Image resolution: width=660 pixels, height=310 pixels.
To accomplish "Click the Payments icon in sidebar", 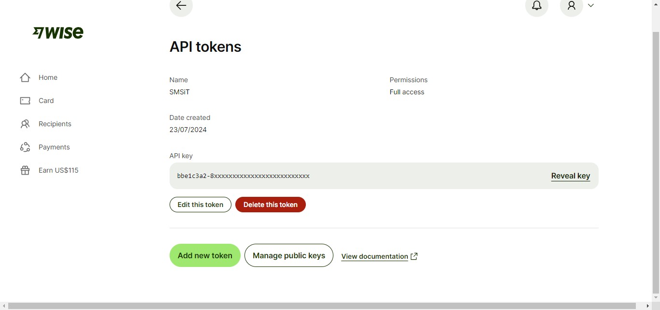I will [x=25, y=147].
